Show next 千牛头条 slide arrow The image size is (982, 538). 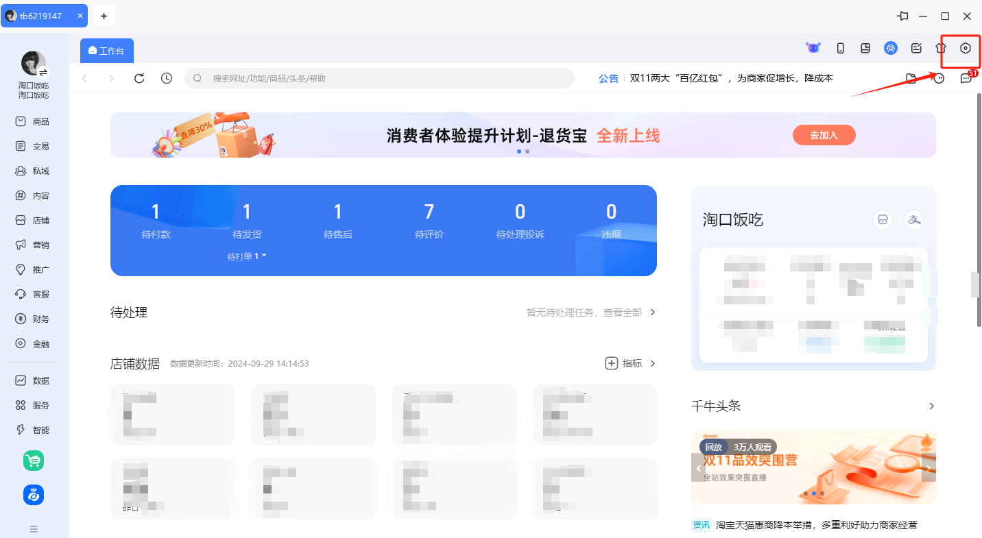click(929, 468)
